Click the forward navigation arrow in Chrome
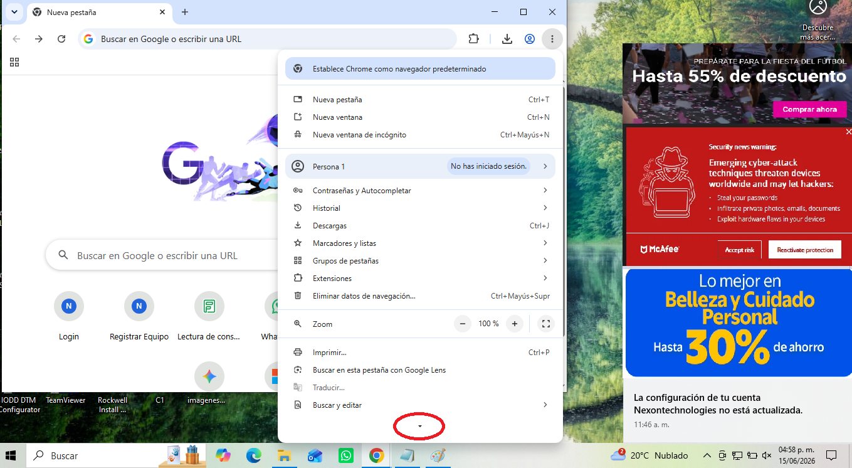This screenshot has height=468, width=852. pos(39,39)
